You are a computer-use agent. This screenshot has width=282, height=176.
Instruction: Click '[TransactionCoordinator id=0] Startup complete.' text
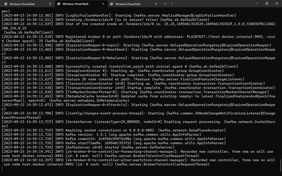pos(114,88)
